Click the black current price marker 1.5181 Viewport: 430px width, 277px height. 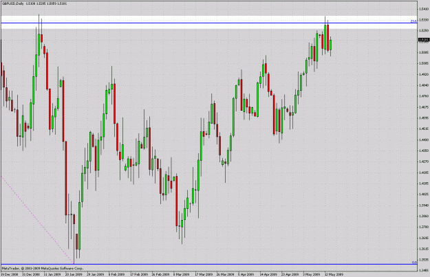pos(424,40)
